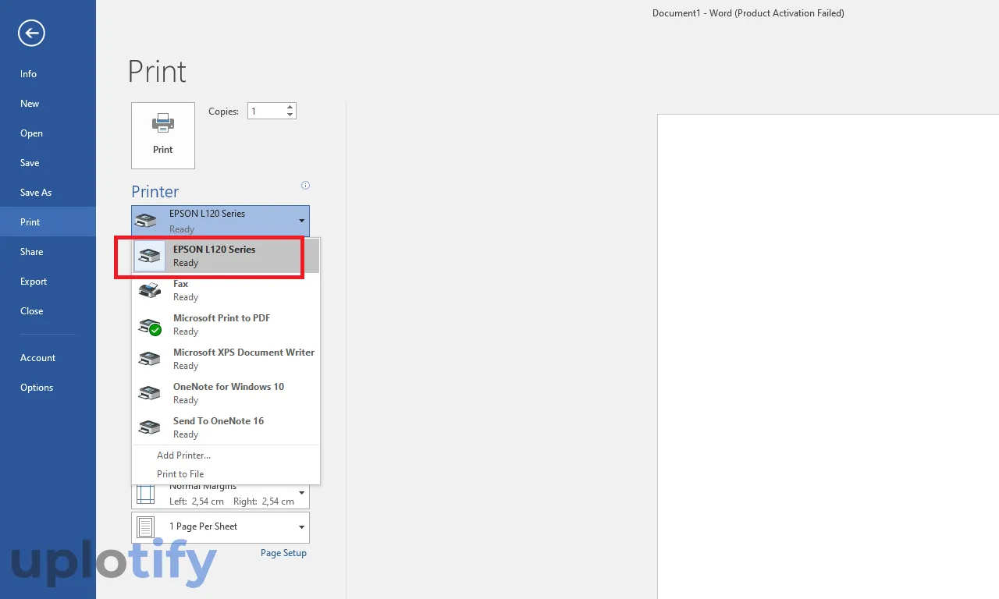Click the Printer info icon
The width and height of the screenshot is (999, 599).
coord(305,186)
